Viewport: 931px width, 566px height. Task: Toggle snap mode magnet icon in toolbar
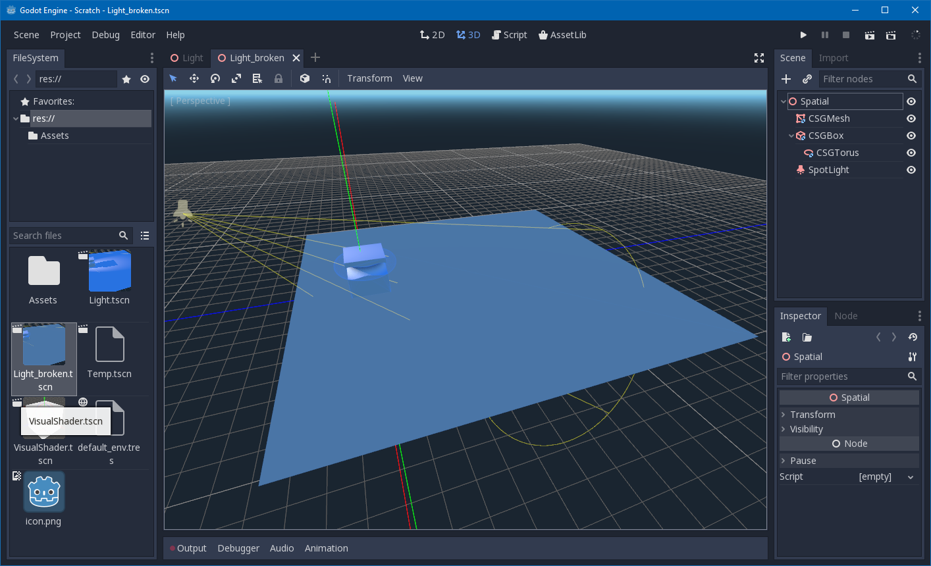326,78
